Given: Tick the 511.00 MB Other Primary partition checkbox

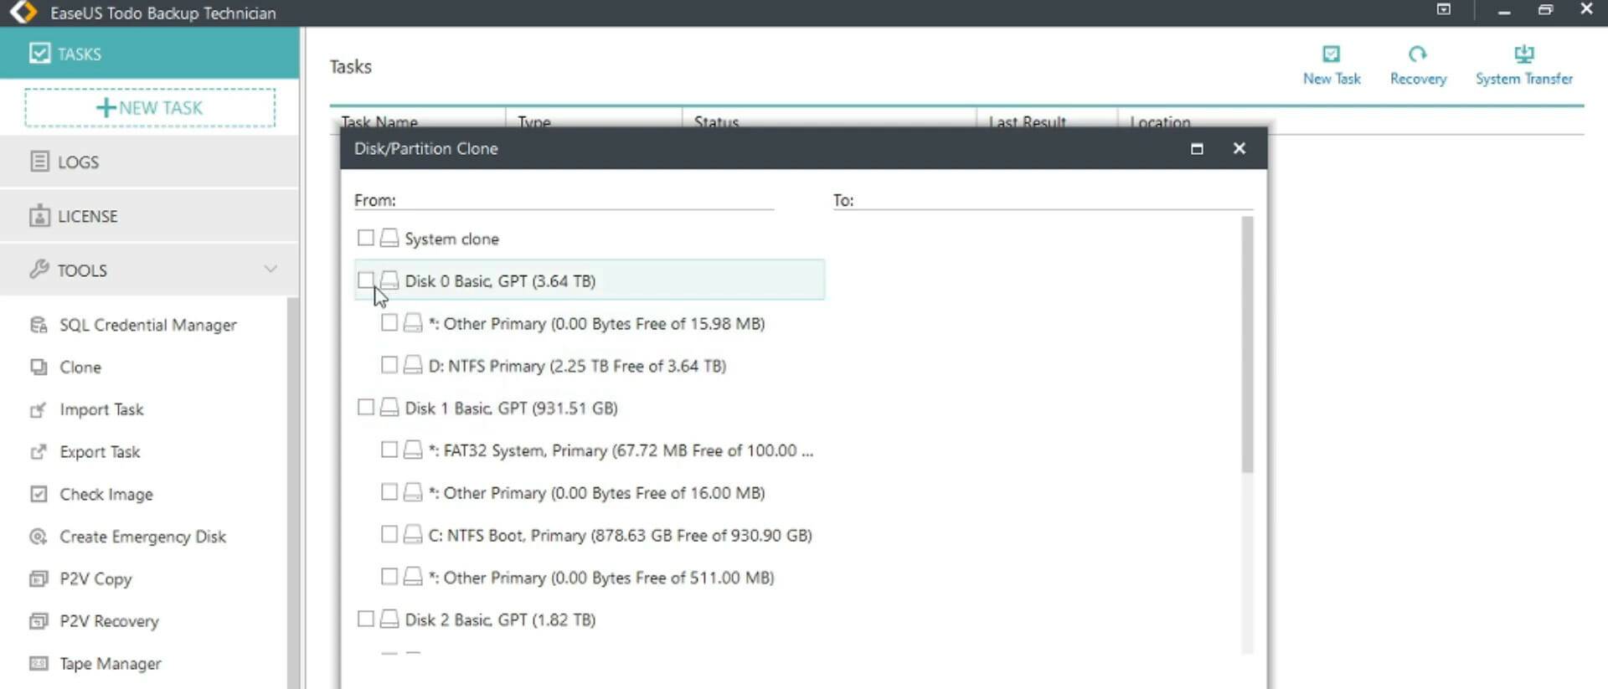Looking at the screenshot, I should pyautogui.click(x=389, y=576).
